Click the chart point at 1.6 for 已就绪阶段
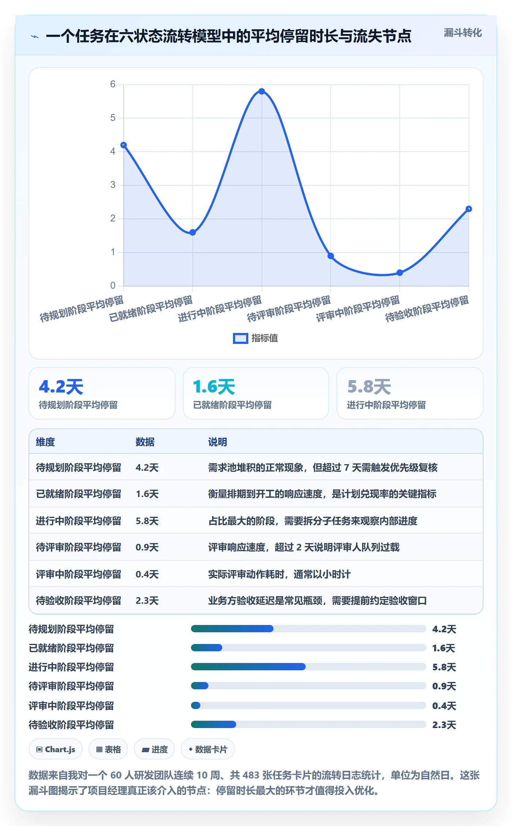Viewport: 512px width, 826px height. (193, 232)
